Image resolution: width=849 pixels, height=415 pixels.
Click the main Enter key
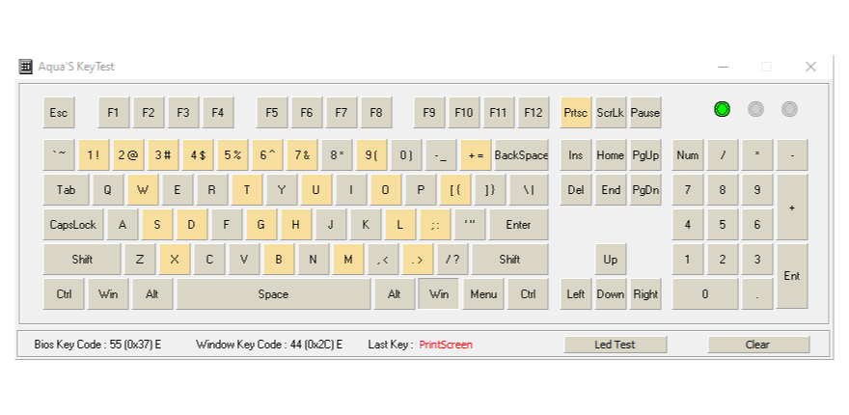(x=518, y=225)
